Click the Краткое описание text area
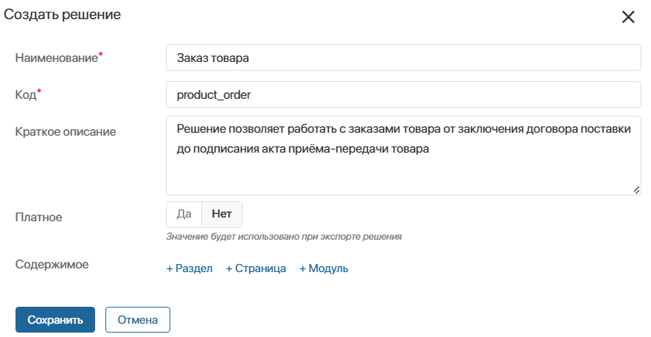The width and height of the screenshot is (651, 337). coord(403,156)
